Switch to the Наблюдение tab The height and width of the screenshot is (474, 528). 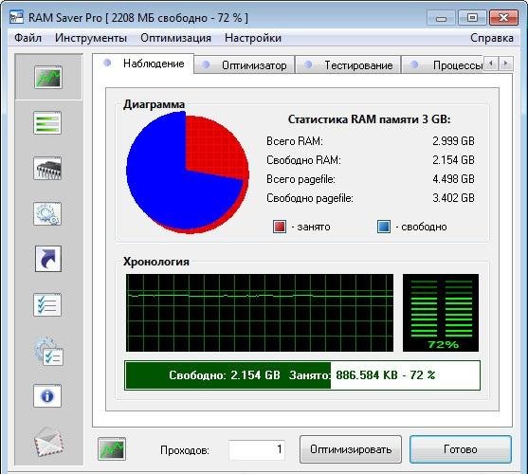[x=143, y=64]
